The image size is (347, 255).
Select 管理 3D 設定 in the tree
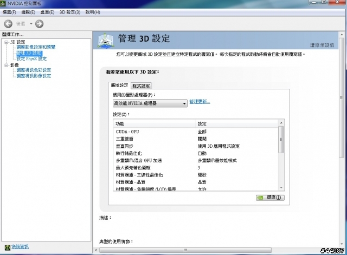click(x=29, y=53)
